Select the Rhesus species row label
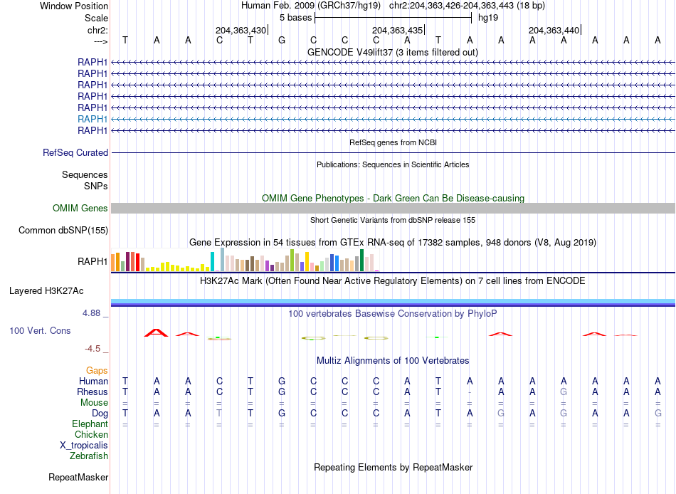 click(x=93, y=392)
